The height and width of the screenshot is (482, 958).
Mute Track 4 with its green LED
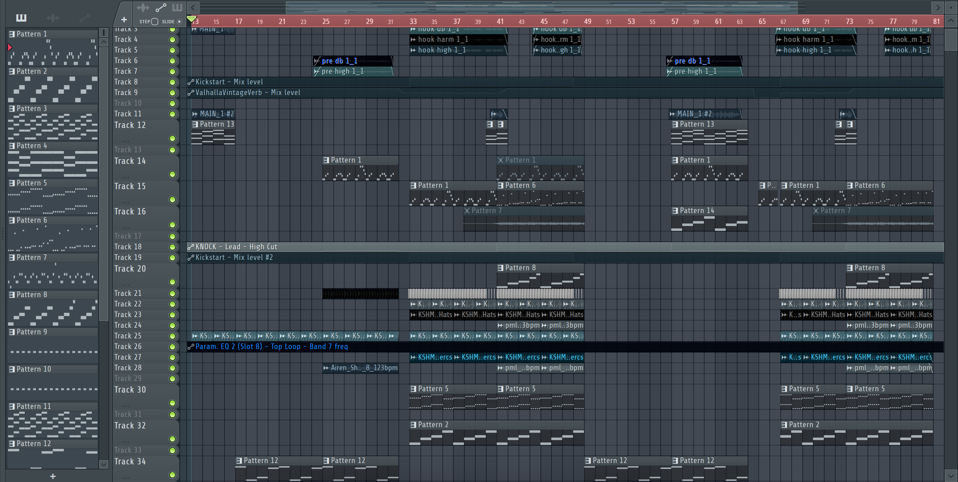click(172, 40)
